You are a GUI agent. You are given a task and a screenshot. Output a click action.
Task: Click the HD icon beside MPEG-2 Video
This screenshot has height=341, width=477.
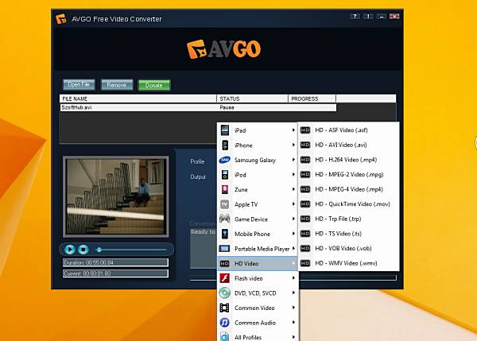tap(305, 174)
